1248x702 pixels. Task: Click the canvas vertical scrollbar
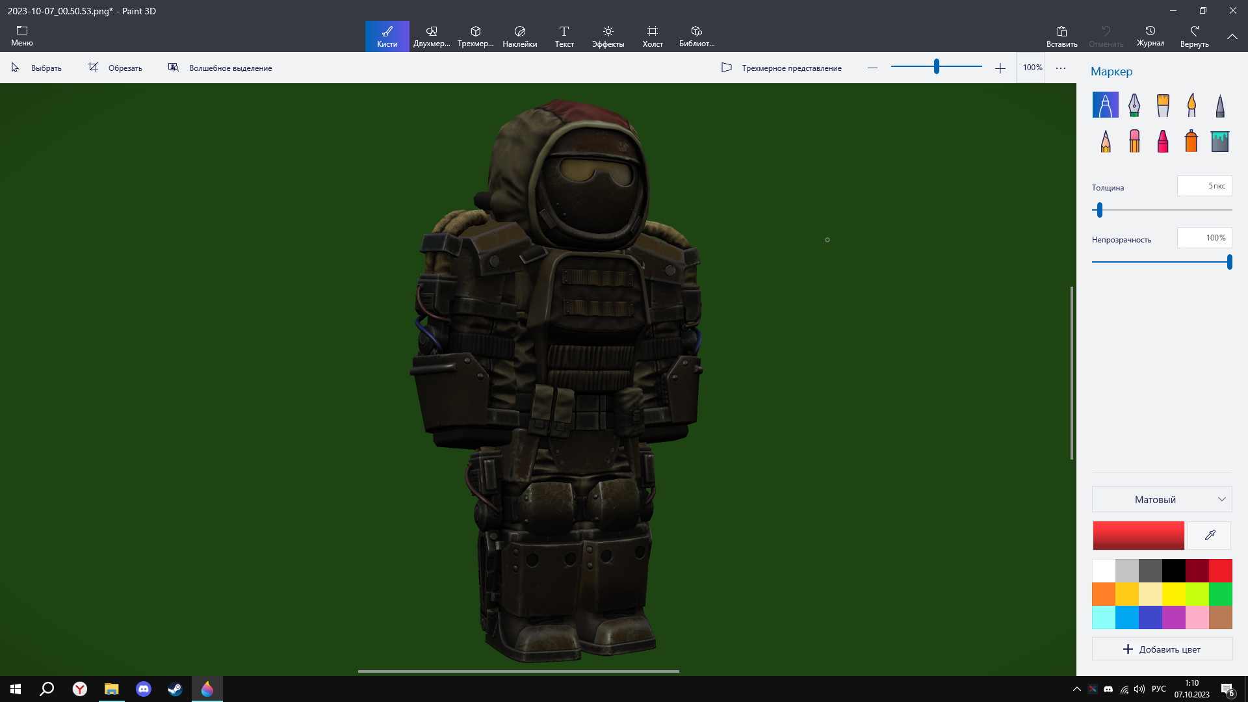1072,372
